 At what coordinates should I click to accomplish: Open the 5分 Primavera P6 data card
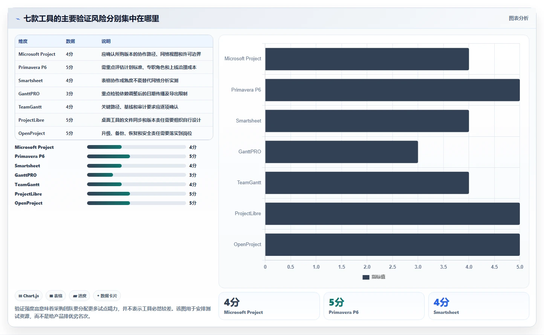click(374, 306)
